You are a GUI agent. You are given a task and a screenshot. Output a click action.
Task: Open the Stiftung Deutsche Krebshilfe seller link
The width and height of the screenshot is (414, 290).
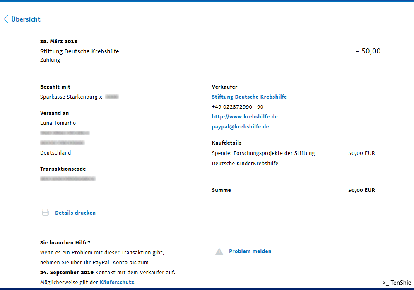click(249, 97)
